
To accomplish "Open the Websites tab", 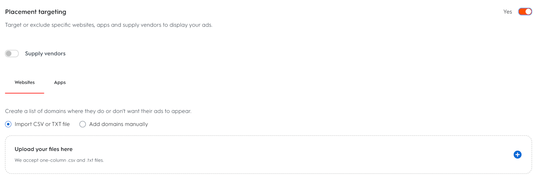I will click(25, 82).
